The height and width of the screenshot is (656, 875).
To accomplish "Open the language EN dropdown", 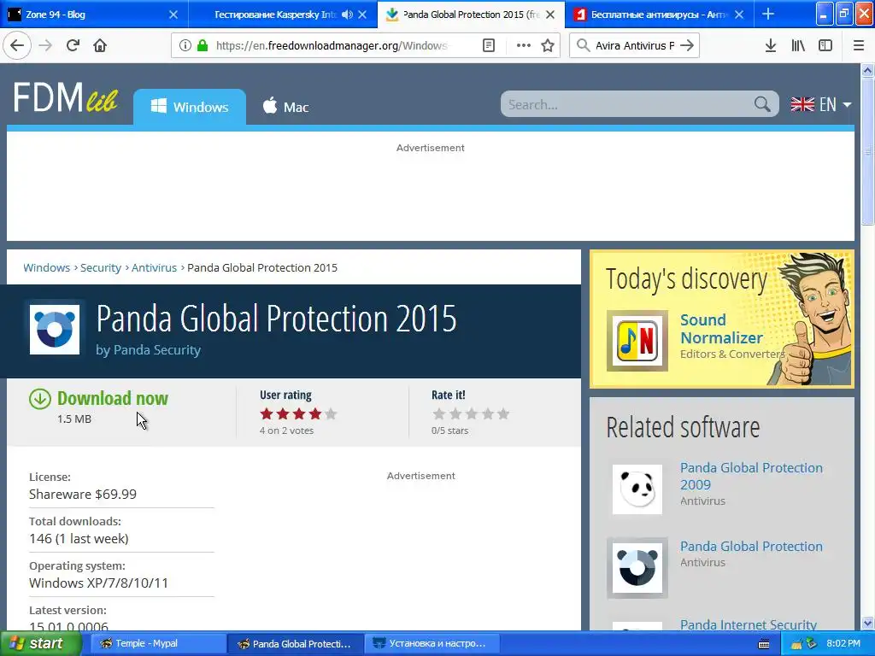I will pos(821,104).
